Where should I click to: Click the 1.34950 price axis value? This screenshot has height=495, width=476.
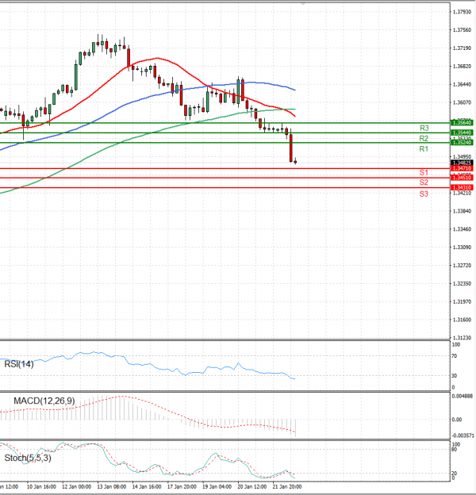[x=462, y=157]
